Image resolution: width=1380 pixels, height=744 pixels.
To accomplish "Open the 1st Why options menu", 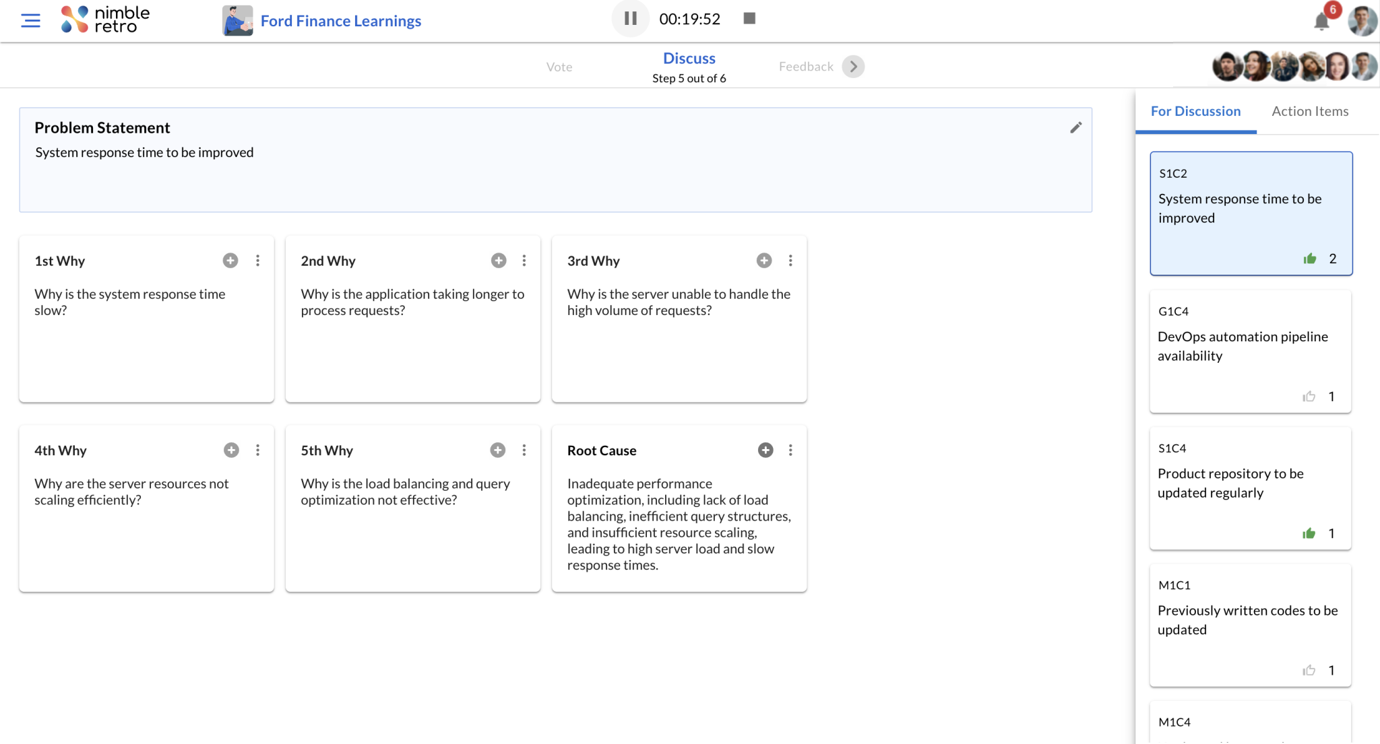I will 257,261.
